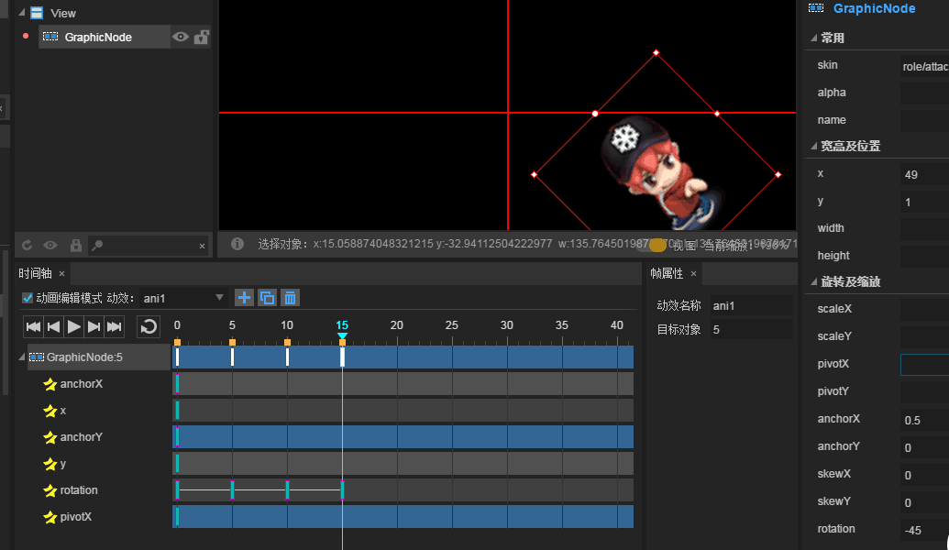The height and width of the screenshot is (550, 949).
Task: Click the copy animation icon
Action: (x=267, y=298)
